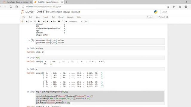The width and height of the screenshot is (191, 107).
Task: Go to the browser home page icon
Action: 17,7
